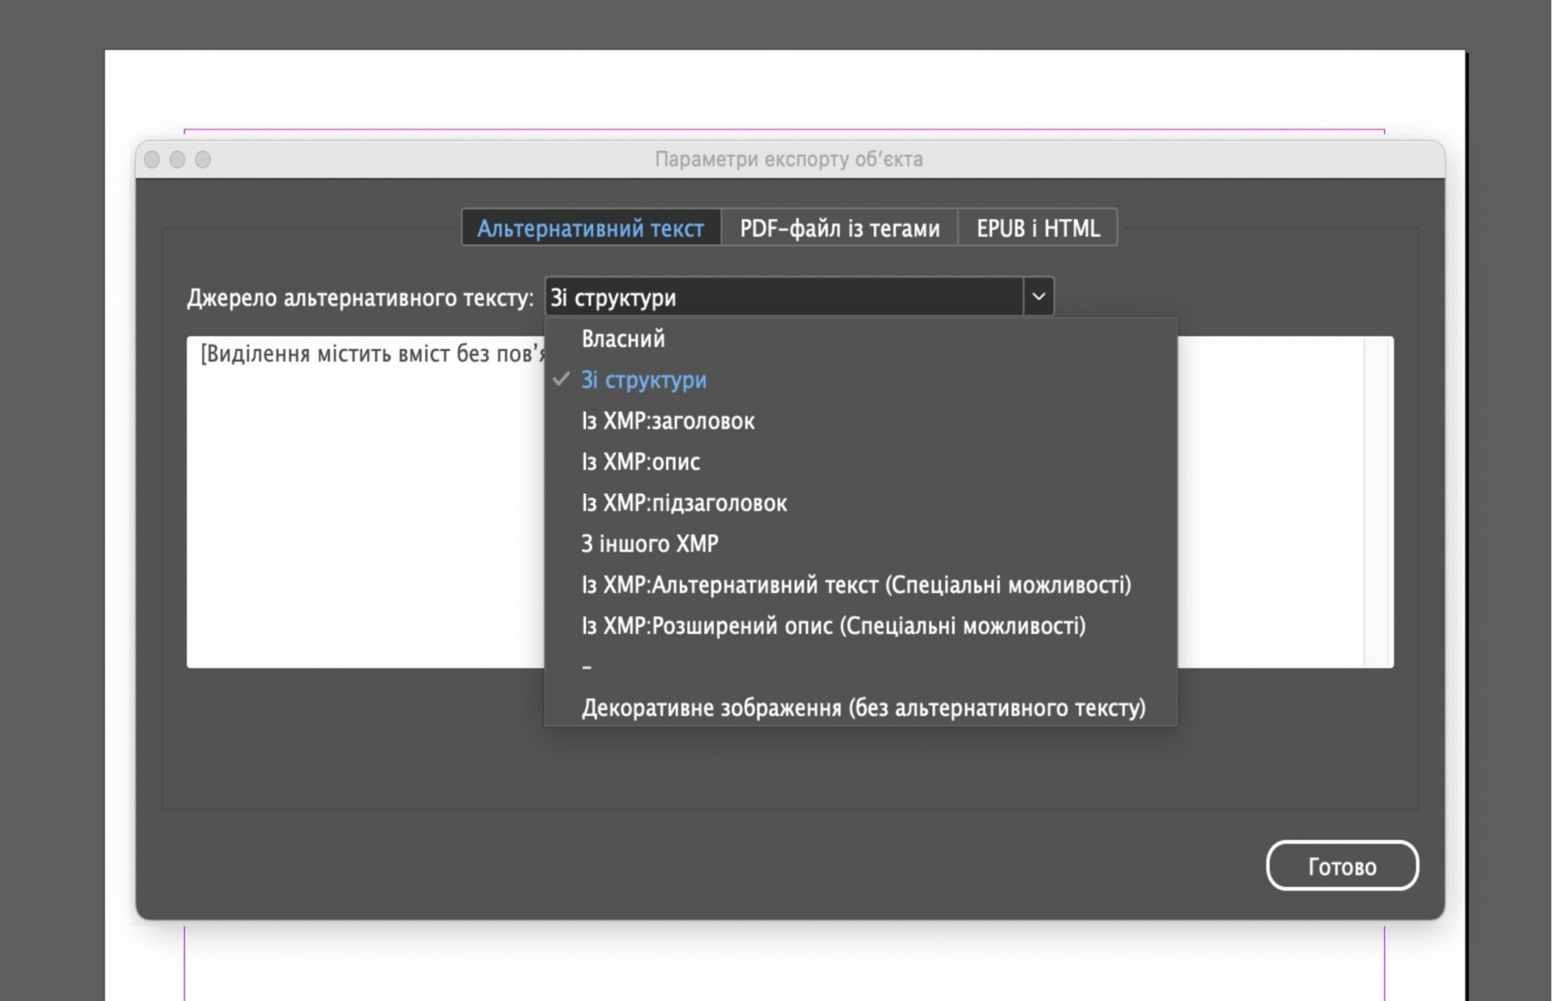Viewport: 1552px width, 1001px height.
Task: Choose 'Із XMP:Альтернативний текст (Спеціальні можливості)'
Action: coord(856,585)
